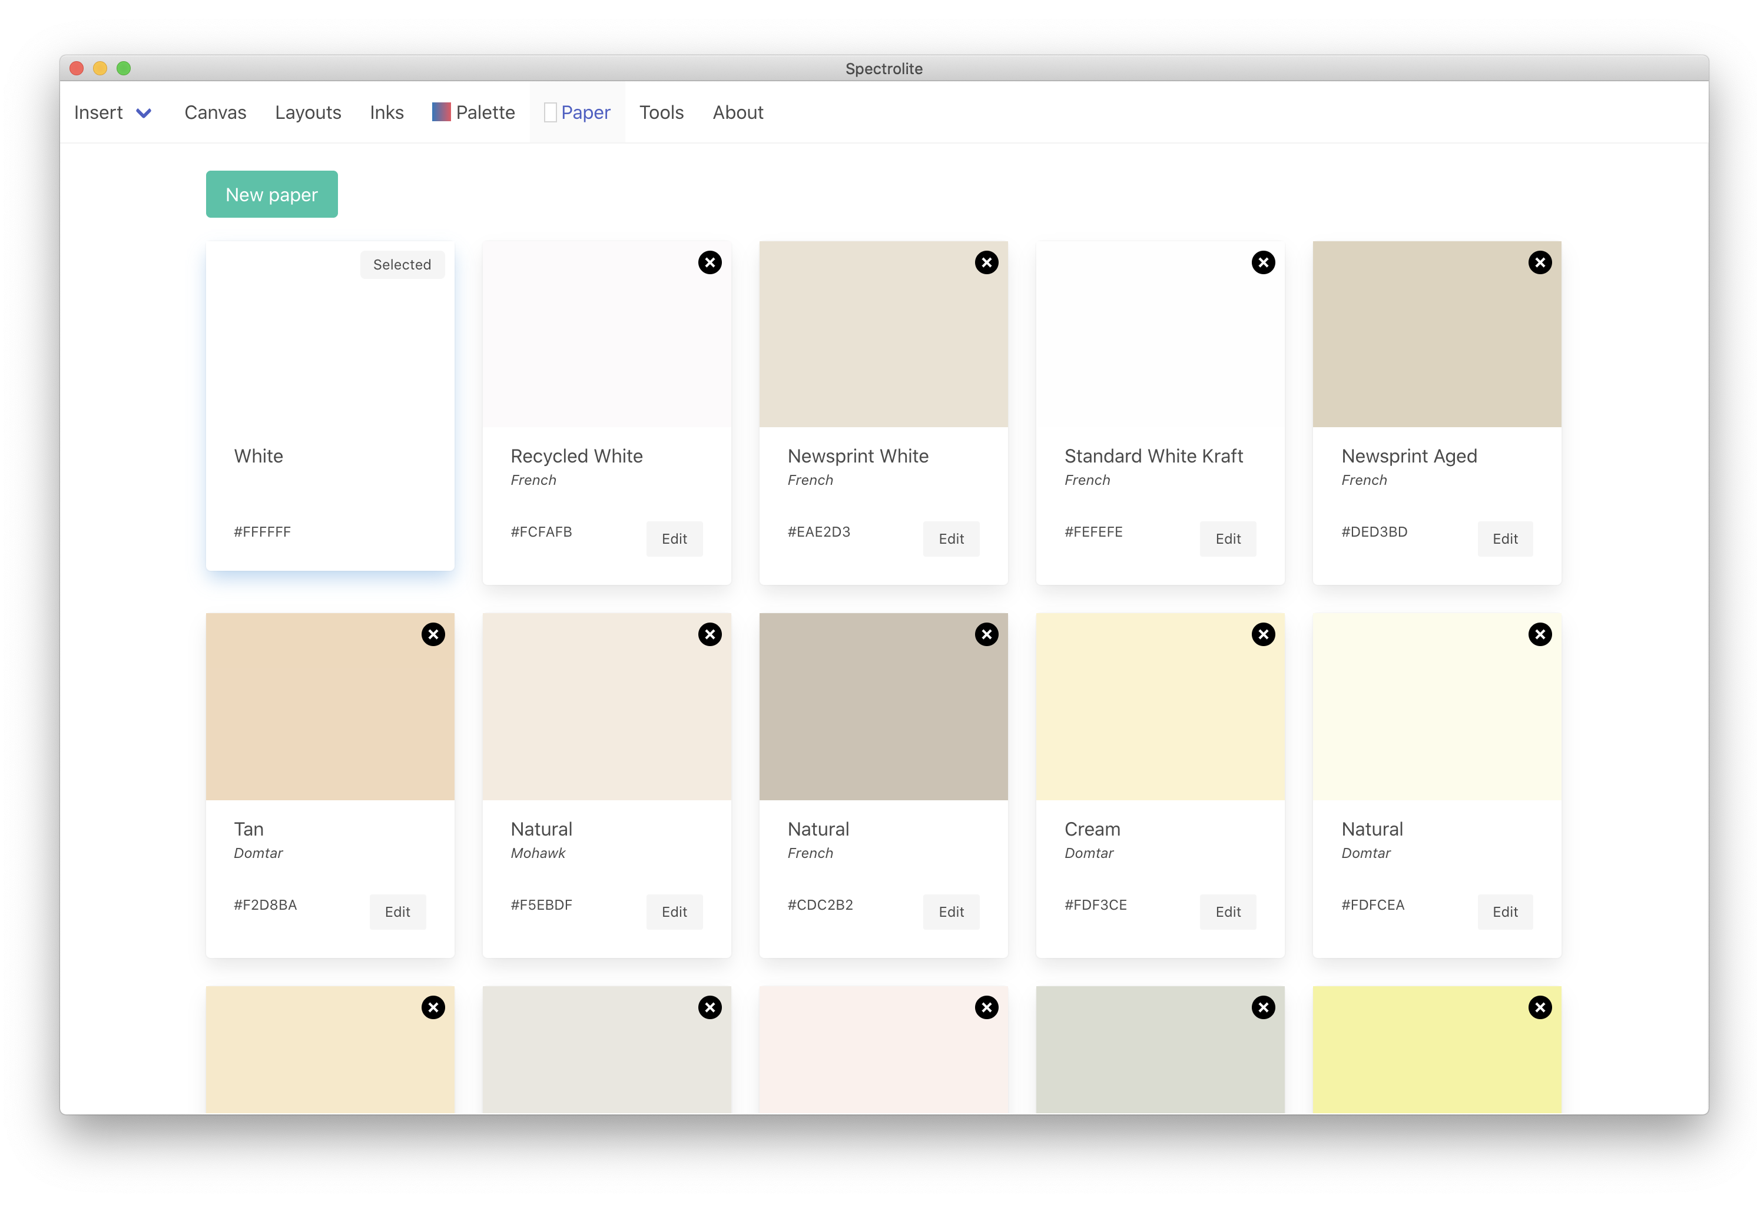
Task: Delete the bottom-row pale pink paper card
Action: pyautogui.click(x=986, y=1007)
